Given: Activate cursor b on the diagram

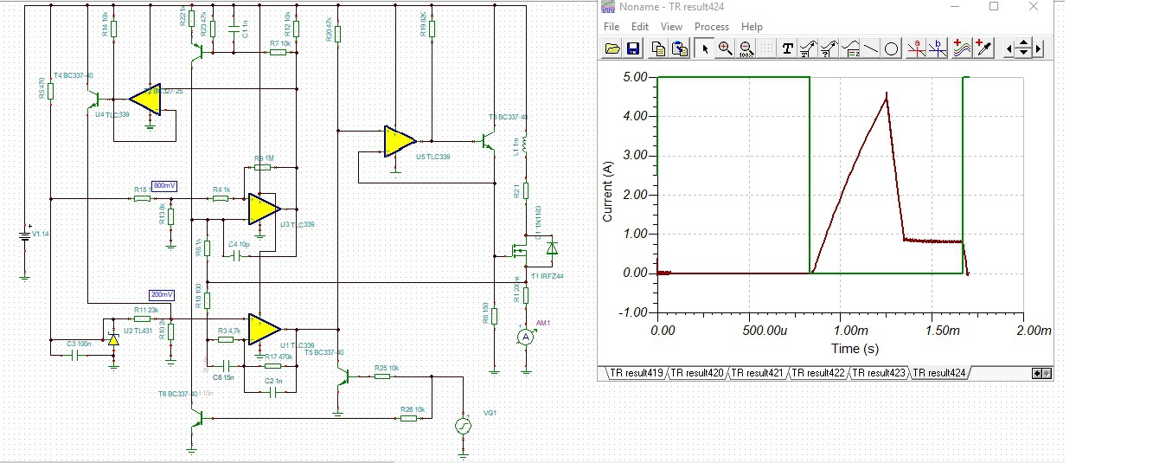Looking at the screenshot, I should [938, 48].
